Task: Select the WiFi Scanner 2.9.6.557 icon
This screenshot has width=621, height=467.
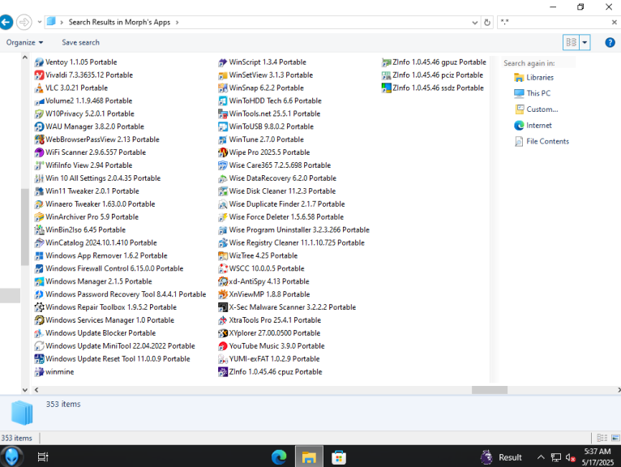Action: [39, 152]
